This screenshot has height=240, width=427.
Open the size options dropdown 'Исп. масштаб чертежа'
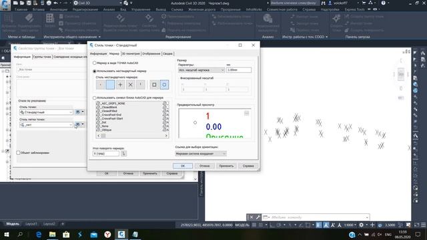201,70
